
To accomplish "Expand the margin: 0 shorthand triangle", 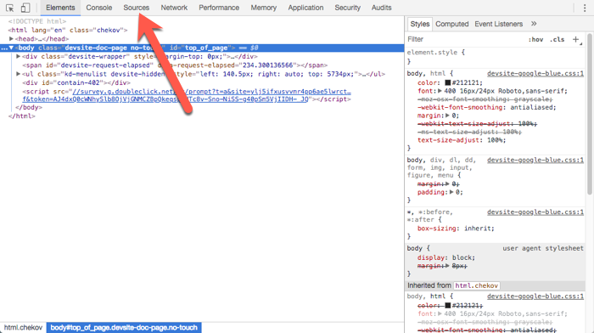I will (x=447, y=116).
